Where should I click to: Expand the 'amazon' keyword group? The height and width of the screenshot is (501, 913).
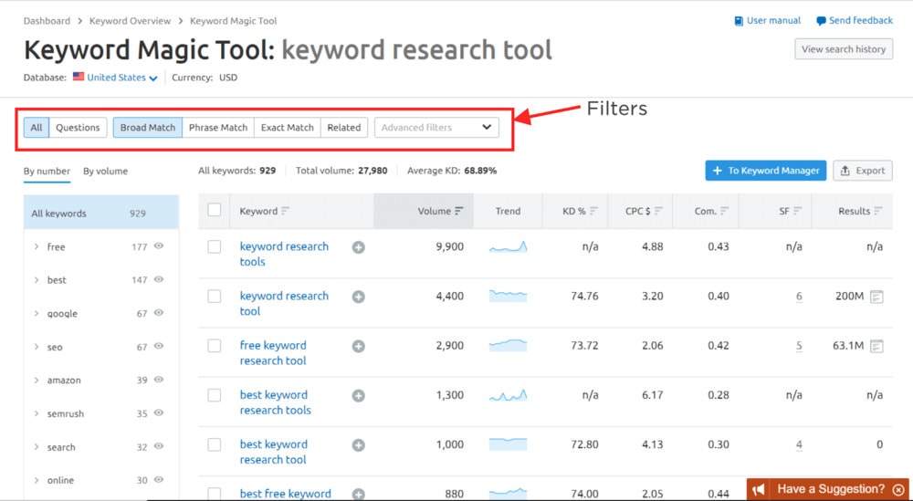tap(37, 380)
